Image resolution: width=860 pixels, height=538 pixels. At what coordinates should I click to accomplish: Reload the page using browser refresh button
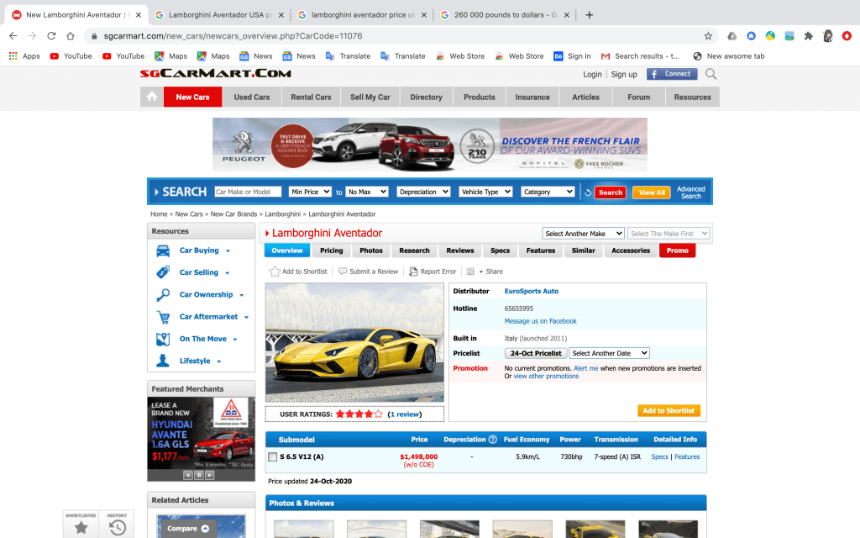click(x=51, y=36)
